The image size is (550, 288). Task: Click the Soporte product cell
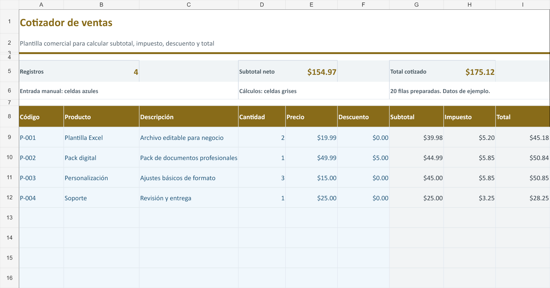click(101, 198)
